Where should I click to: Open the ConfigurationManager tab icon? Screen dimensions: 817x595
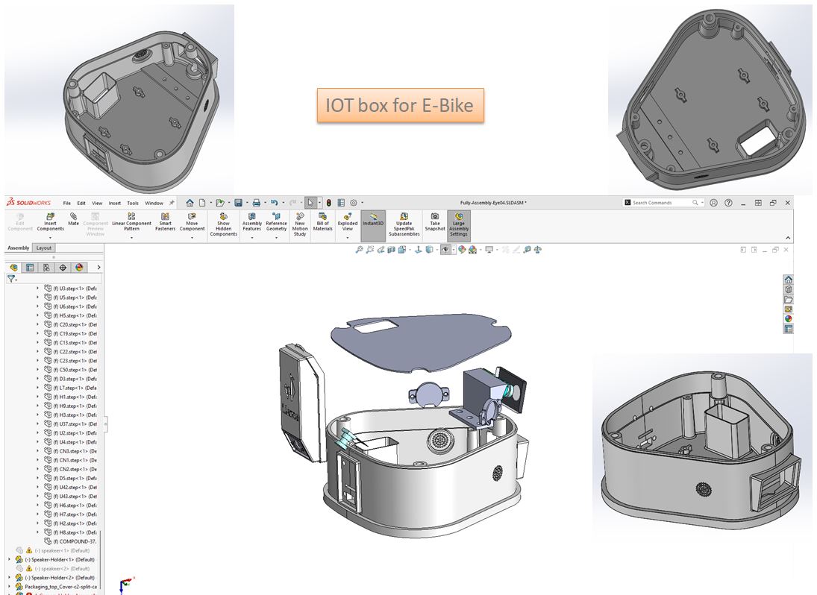[x=46, y=267]
